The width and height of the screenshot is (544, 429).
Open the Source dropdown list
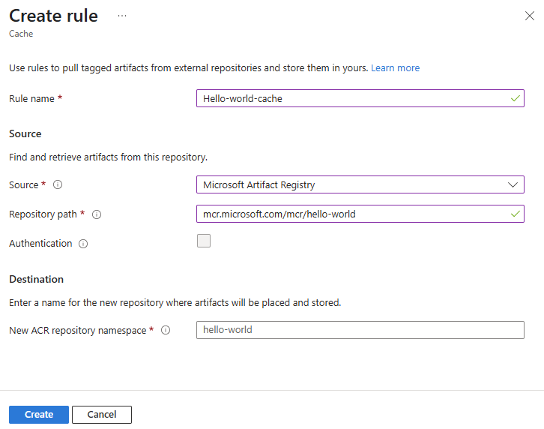click(352, 184)
